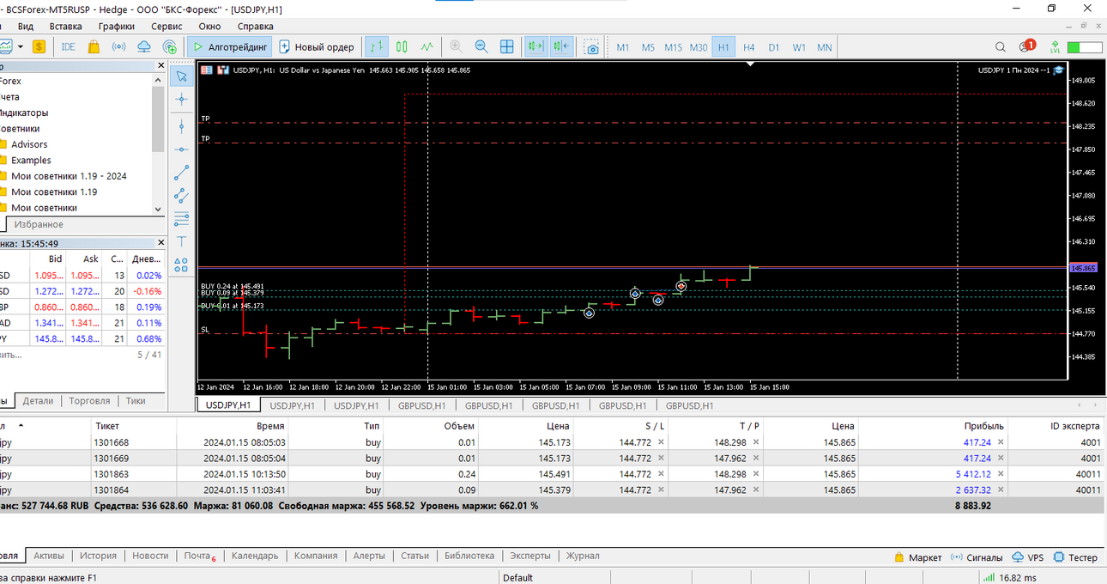
Task: Select Advisors folder in navigator
Action: point(29,144)
